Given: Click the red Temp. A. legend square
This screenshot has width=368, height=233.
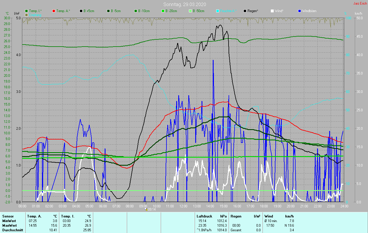Looking at the screenshot, I should coord(54,11).
